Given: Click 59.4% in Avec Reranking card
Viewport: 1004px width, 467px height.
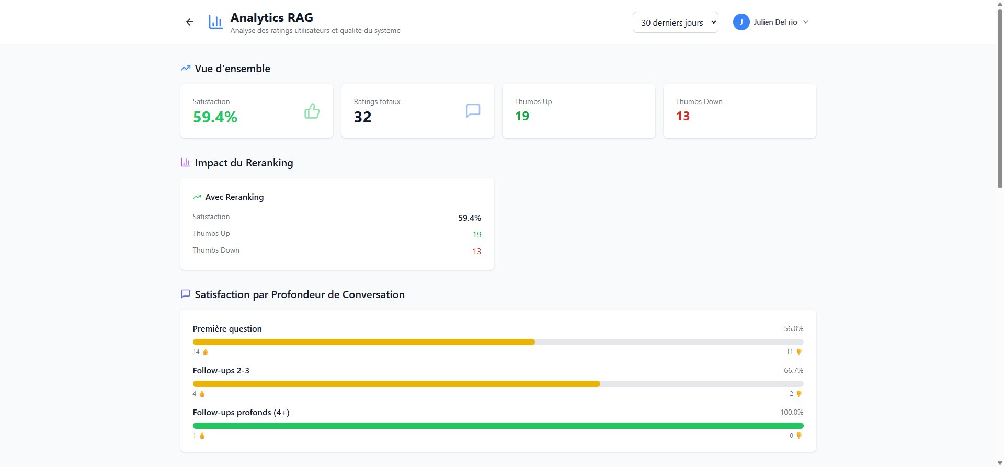Looking at the screenshot, I should pyautogui.click(x=470, y=218).
